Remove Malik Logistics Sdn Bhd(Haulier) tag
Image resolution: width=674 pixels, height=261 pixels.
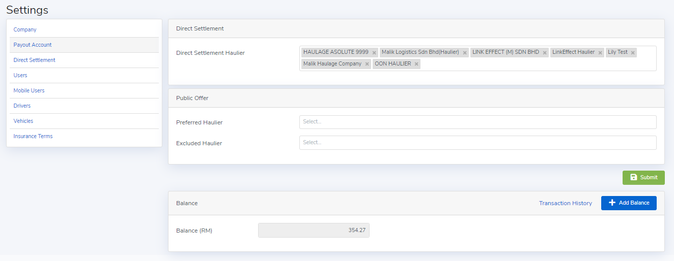click(465, 53)
